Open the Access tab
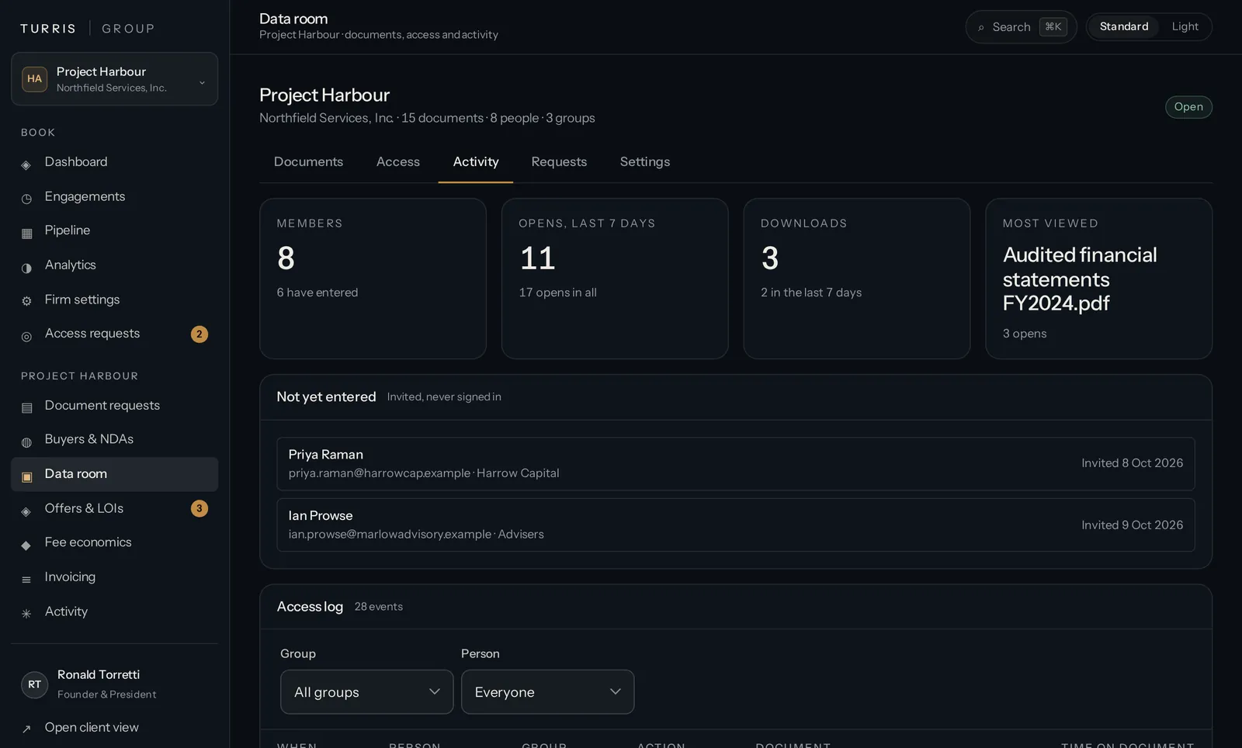Viewport: 1242px width, 748px height. 398,162
